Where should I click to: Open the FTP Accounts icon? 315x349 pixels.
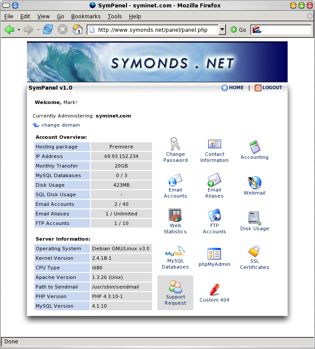[214, 215]
